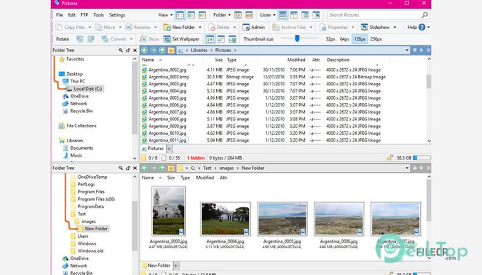Toggle the first View mode icon
This screenshot has width=482, height=275.
point(180,14)
